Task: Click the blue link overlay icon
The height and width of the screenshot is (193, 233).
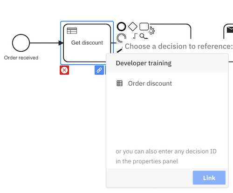Action: [99, 70]
